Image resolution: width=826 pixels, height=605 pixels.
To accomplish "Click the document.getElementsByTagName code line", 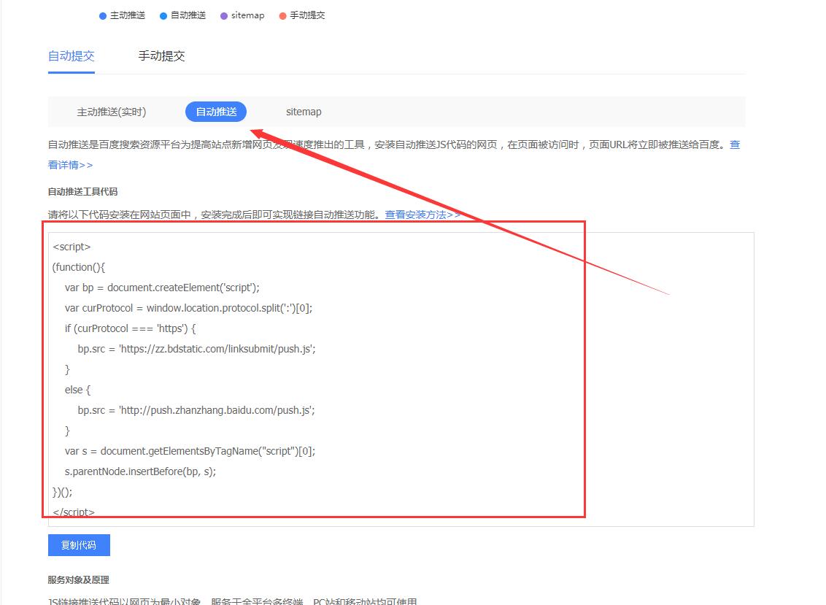I will 190,451.
